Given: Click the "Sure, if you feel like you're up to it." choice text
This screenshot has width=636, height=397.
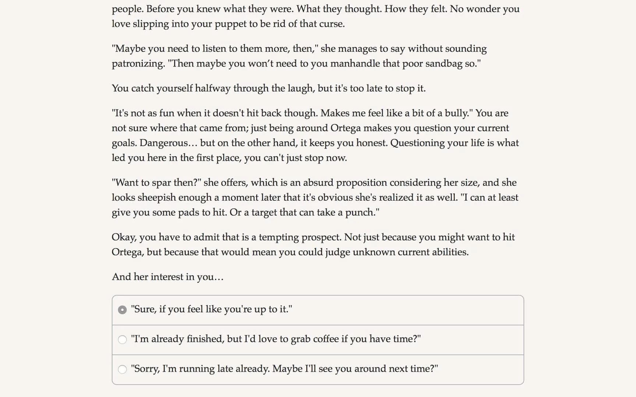Looking at the screenshot, I should [x=212, y=309].
